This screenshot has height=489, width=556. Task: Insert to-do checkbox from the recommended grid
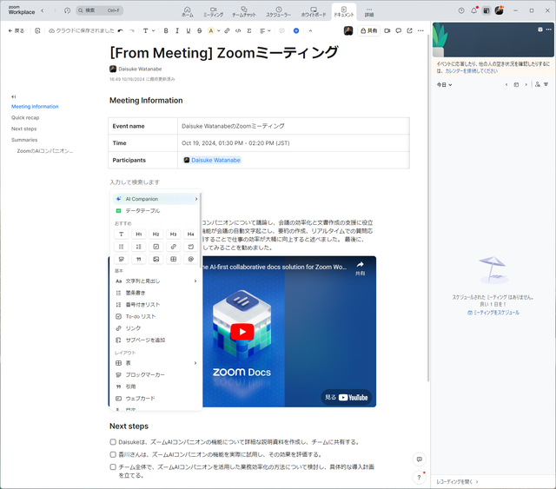click(156, 247)
